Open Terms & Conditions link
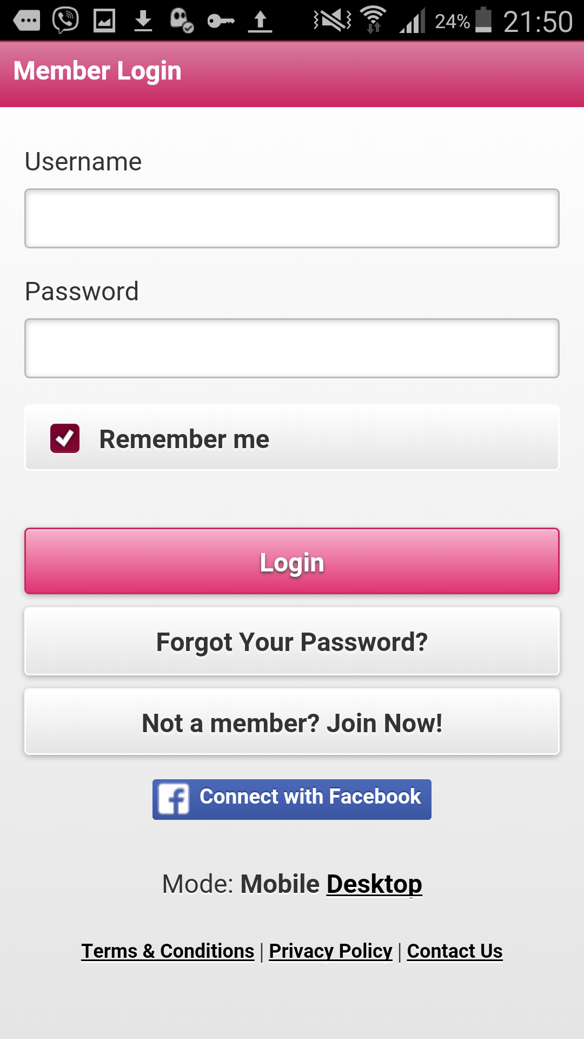The width and height of the screenshot is (584, 1039). click(x=168, y=951)
